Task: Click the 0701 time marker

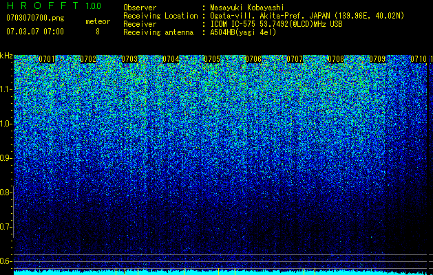Action: coord(47,59)
